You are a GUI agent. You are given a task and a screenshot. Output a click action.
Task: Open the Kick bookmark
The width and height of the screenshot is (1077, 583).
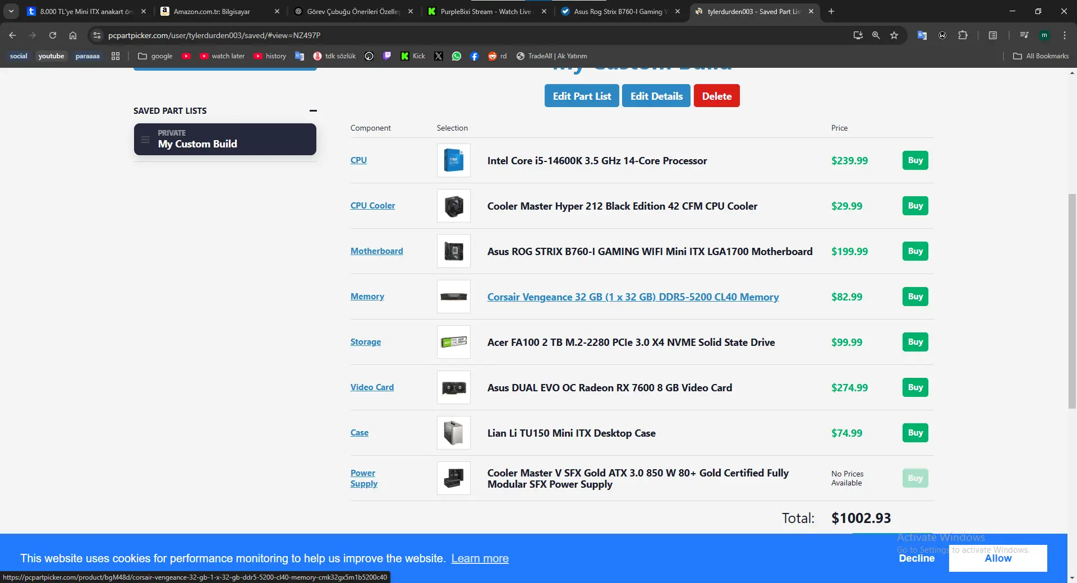point(413,56)
